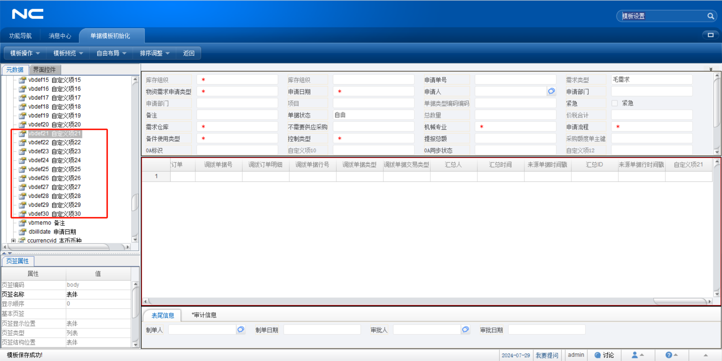Expand the ccurrencyid tree node

[x=14, y=241]
